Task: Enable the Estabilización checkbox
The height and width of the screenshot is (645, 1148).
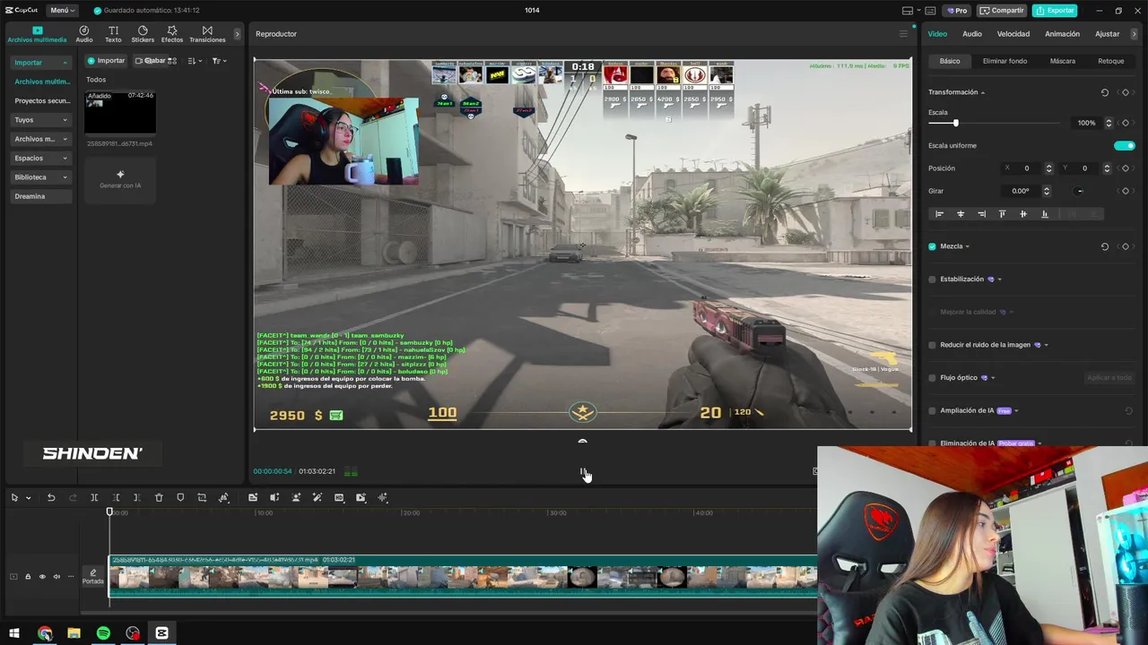Action: click(932, 279)
